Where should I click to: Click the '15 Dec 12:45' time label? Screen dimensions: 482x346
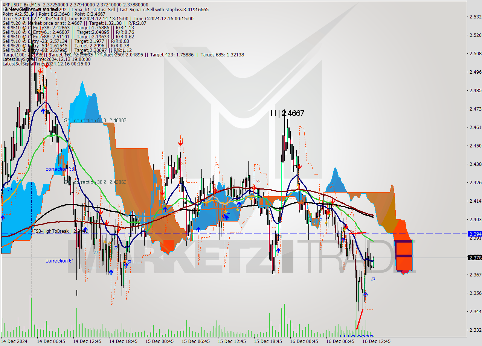232,341
